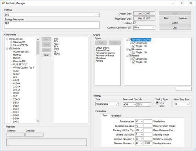Collapse the Performance Curves graph node
The width and height of the screenshot is (196, 151).
click(127, 40)
